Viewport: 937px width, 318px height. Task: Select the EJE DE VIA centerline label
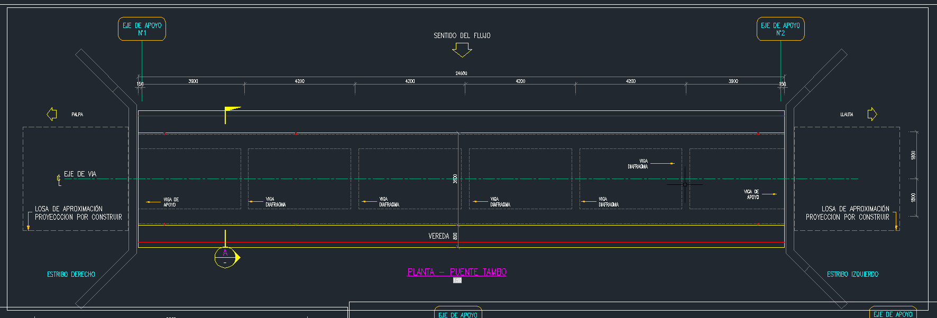(x=80, y=174)
